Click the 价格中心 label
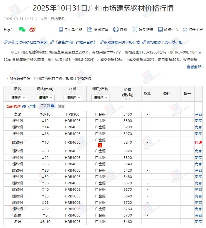The height and width of the screenshot is (228, 206). tap(171, 30)
